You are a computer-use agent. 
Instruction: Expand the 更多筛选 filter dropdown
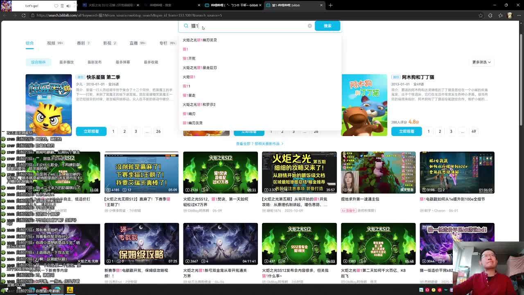[481, 62]
